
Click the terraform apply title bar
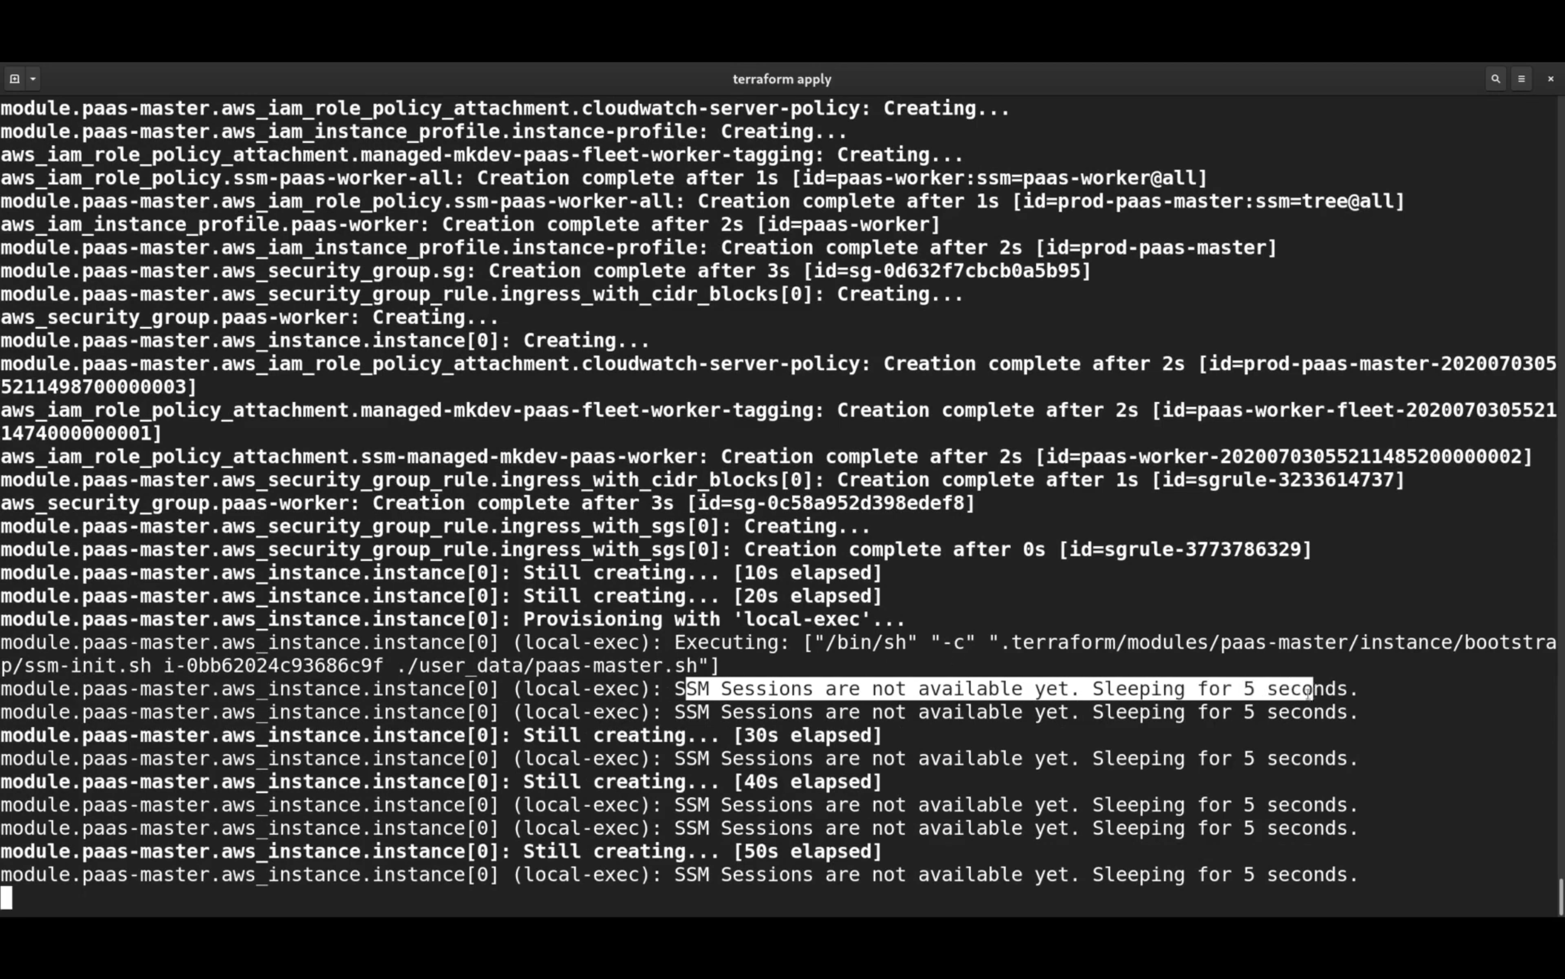click(782, 78)
